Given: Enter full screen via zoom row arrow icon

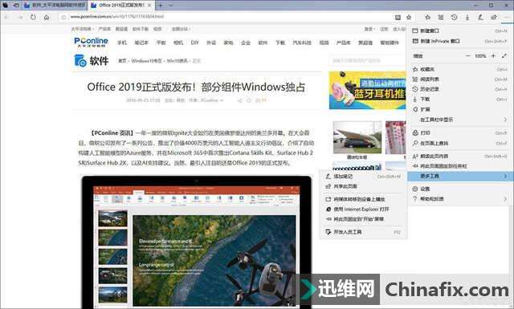Looking at the screenshot, I should (x=504, y=56).
